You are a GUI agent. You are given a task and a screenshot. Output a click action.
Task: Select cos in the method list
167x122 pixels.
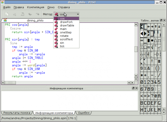(x=67, y=19)
